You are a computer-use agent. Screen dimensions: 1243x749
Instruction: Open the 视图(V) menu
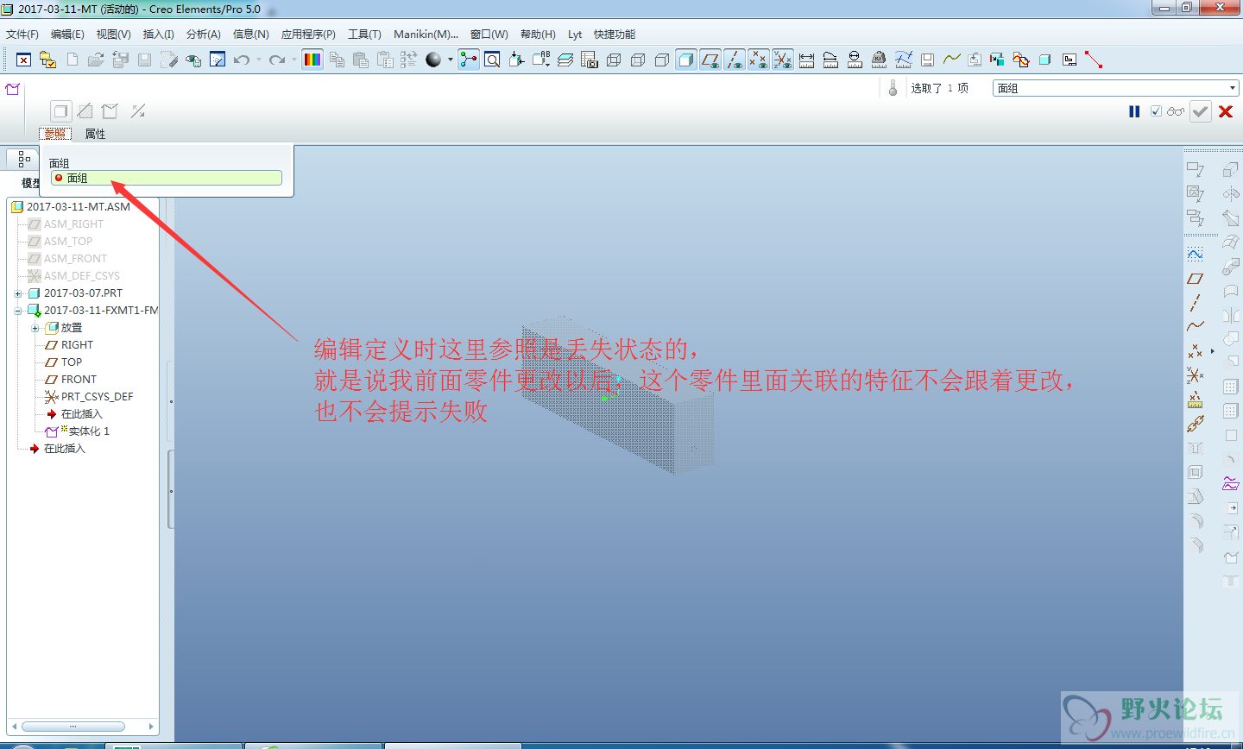113,35
